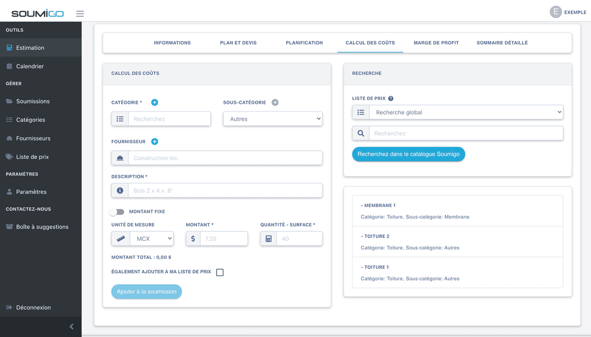
Task: Expand the Unité de mesure MCX dropdown
Action: pyautogui.click(x=152, y=239)
